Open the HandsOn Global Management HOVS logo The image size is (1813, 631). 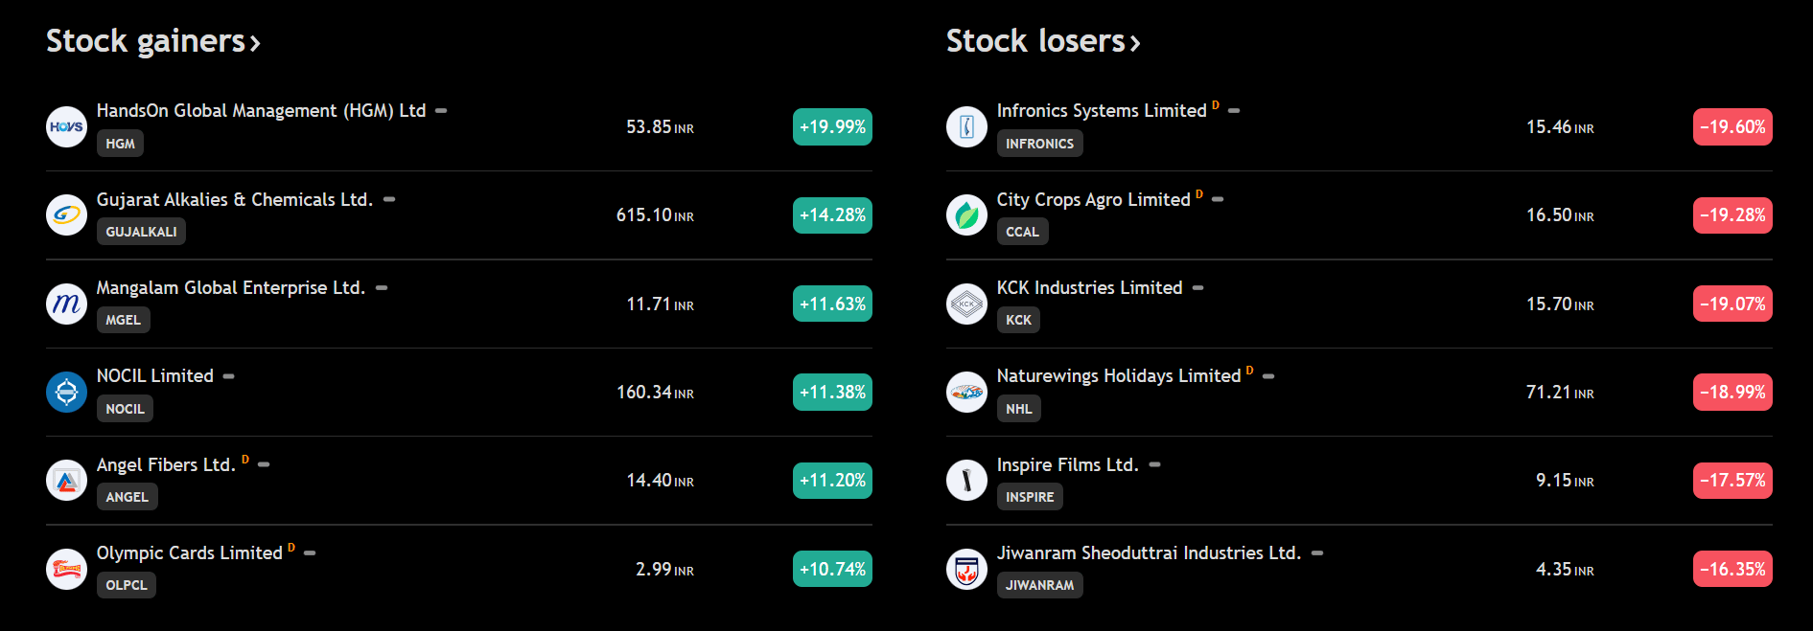[66, 126]
